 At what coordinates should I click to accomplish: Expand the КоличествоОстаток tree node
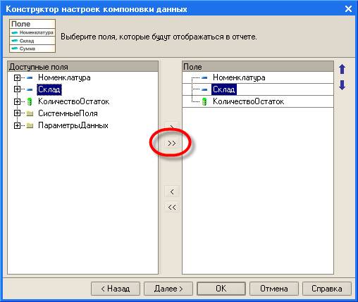[x=17, y=101]
